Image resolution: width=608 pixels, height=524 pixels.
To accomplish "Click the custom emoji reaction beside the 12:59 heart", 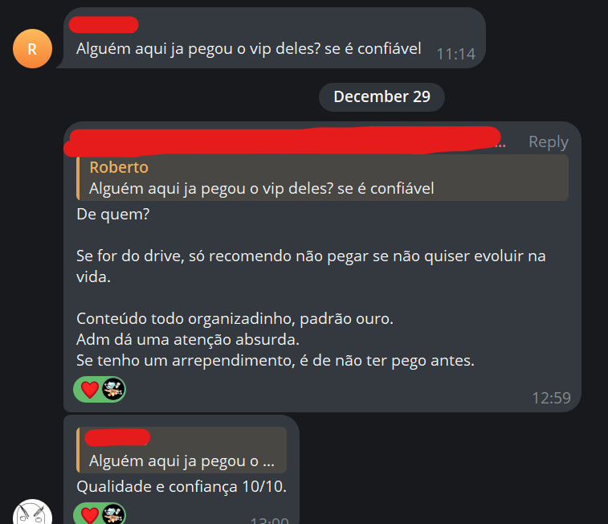I will 113,389.
